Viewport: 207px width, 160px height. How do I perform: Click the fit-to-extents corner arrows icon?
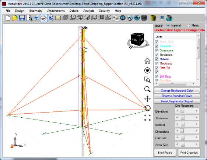147,118
